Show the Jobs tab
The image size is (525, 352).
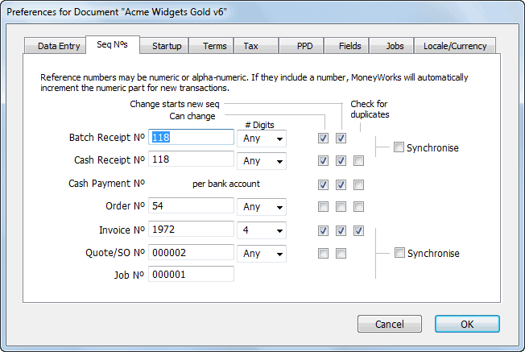391,46
